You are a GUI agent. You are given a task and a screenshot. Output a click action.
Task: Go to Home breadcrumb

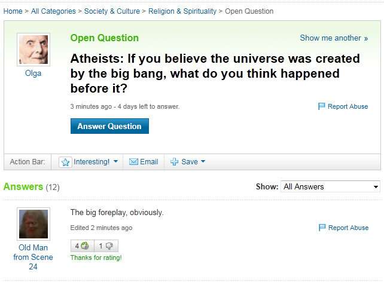(13, 11)
